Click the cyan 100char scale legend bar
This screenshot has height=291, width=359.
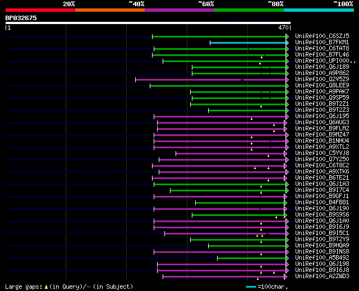(x=251, y=287)
